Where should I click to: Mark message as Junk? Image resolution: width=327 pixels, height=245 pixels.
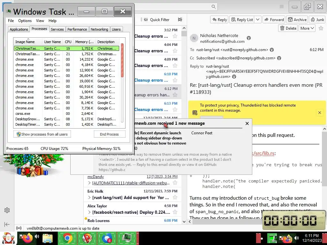point(317,19)
